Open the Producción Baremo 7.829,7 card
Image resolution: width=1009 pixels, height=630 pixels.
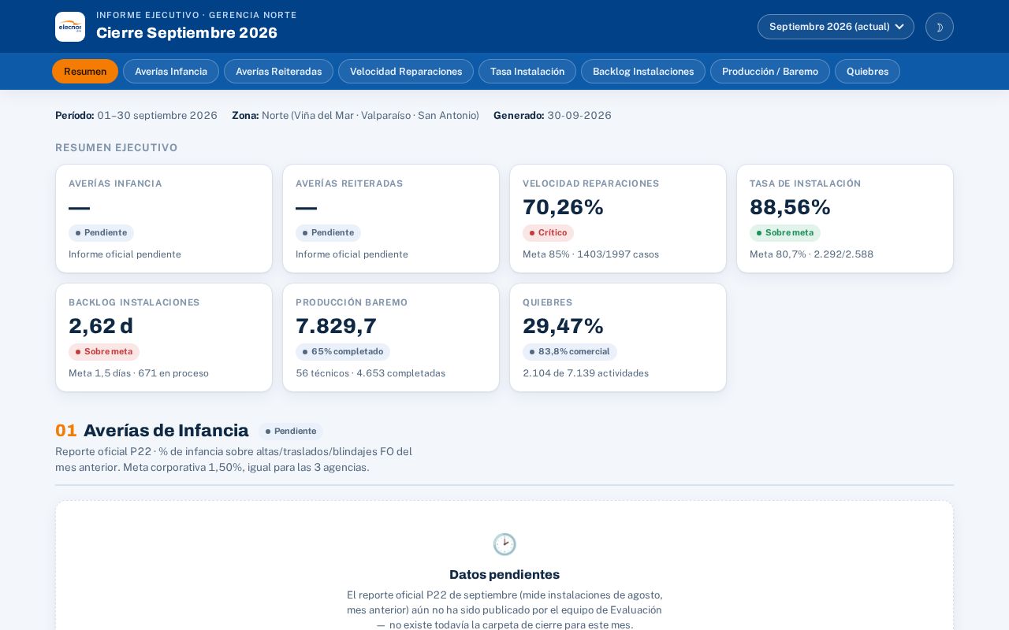391,338
